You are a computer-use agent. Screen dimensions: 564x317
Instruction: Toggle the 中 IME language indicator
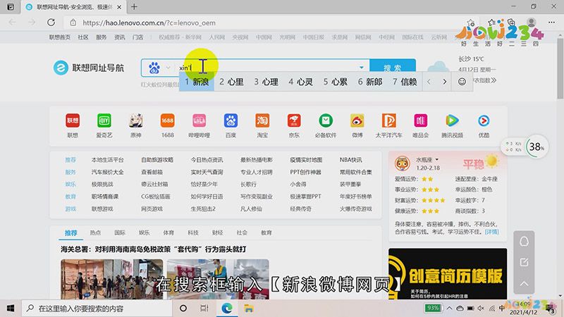502,308
